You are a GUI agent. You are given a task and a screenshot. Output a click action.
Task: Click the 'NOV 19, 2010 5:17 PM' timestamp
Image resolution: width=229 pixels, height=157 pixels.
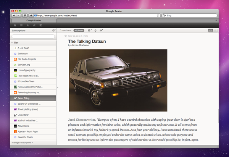pyautogui.click(x=78, y=36)
